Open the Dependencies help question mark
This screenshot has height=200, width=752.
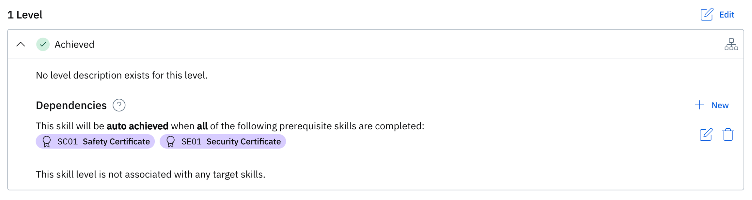[119, 105]
